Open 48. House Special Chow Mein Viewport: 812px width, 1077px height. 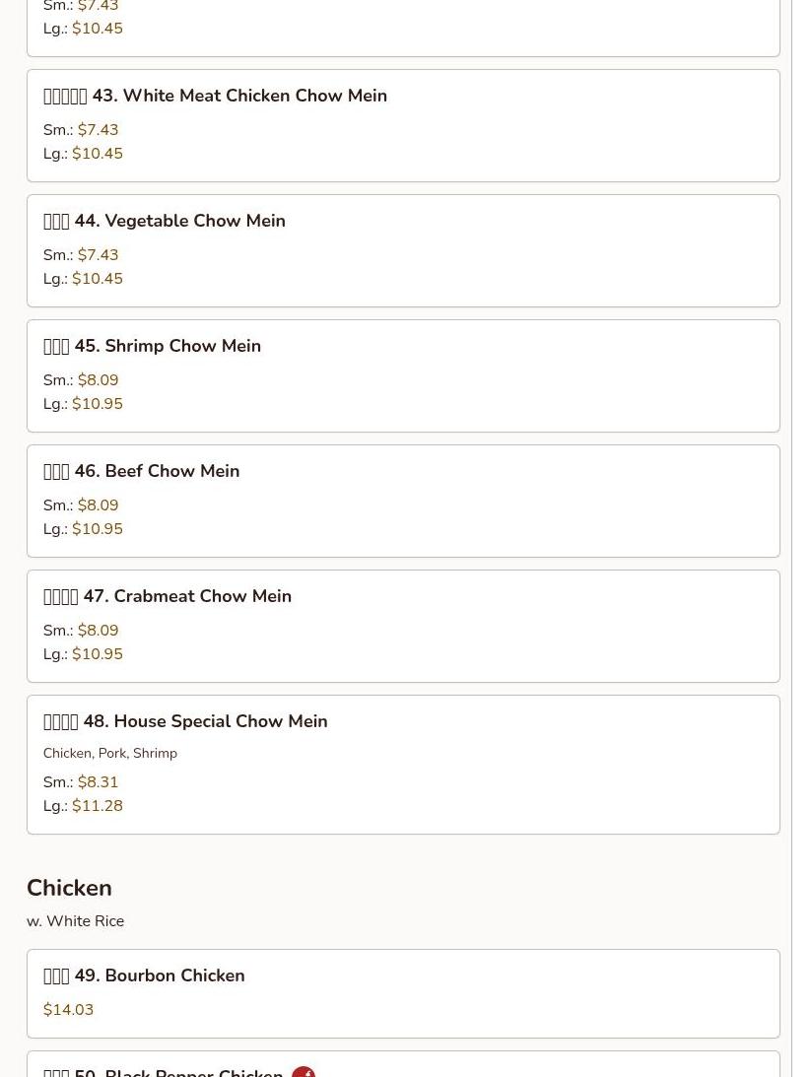tap(403, 765)
